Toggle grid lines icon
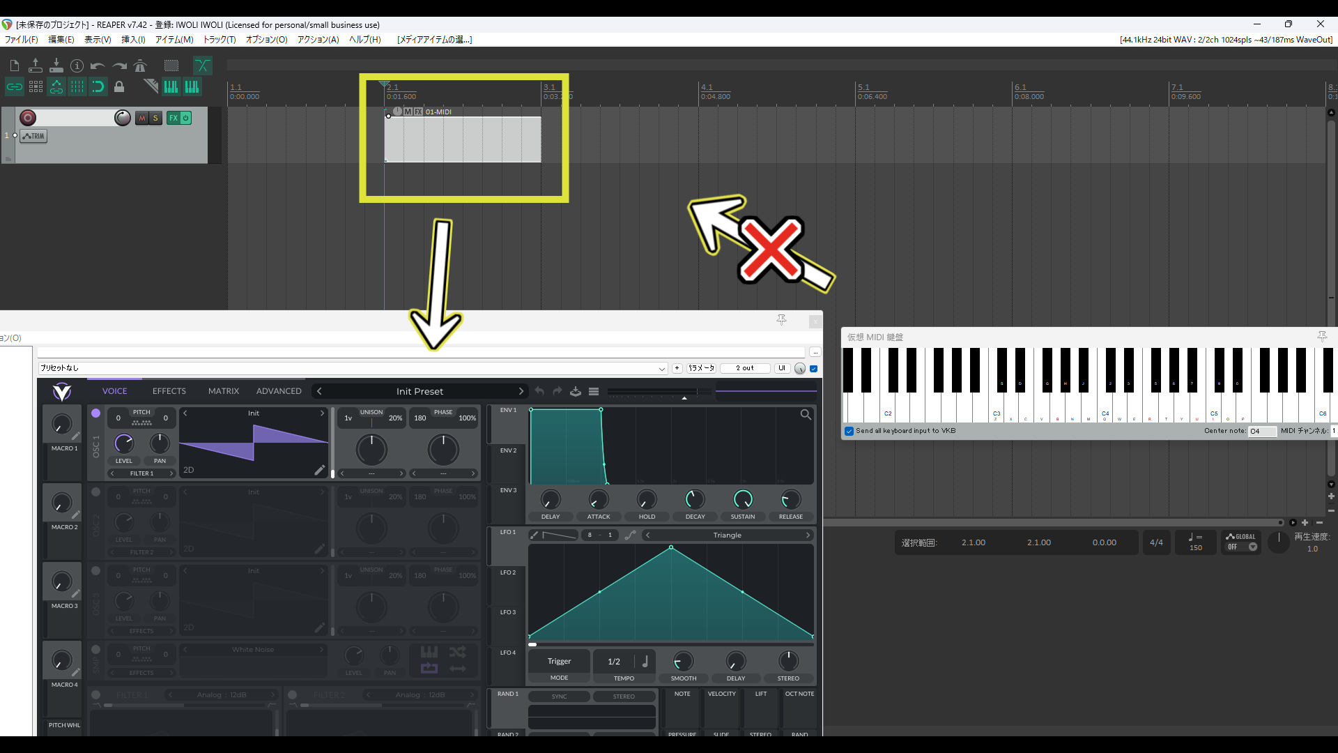 pyautogui.click(x=77, y=86)
